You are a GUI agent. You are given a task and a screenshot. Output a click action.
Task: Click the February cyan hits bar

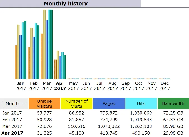pos(36,51)
